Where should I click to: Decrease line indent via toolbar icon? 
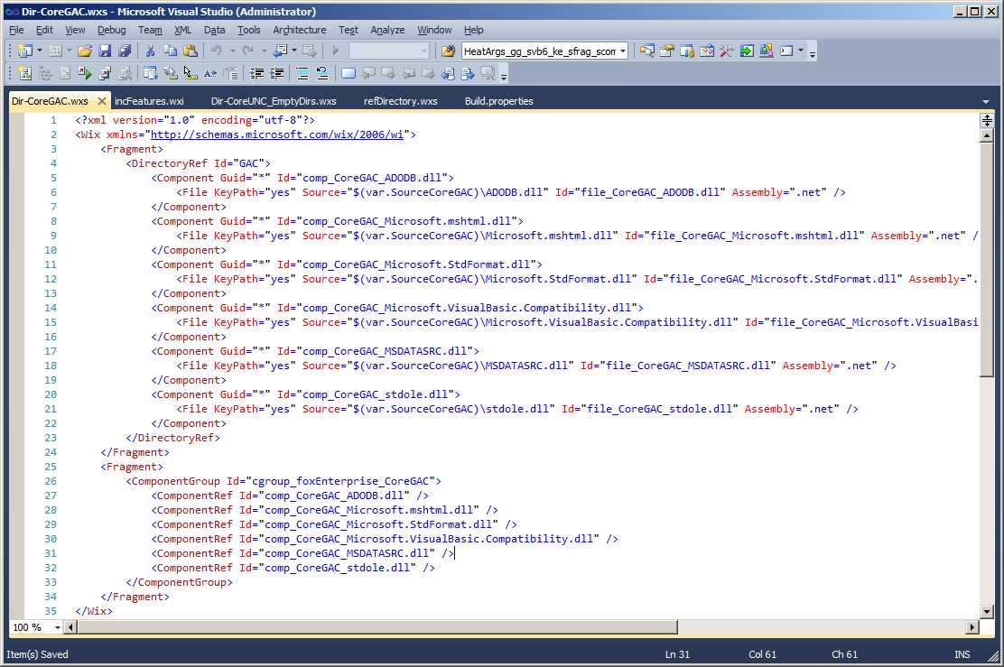(x=256, y=74)
